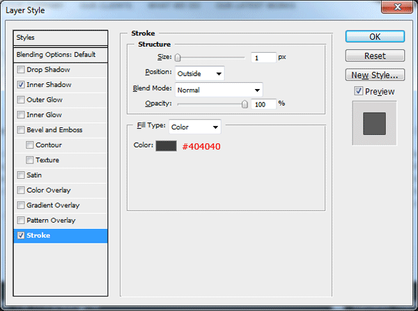
Task: Open the Fill Type dropdown
Action: click(195, 127)
